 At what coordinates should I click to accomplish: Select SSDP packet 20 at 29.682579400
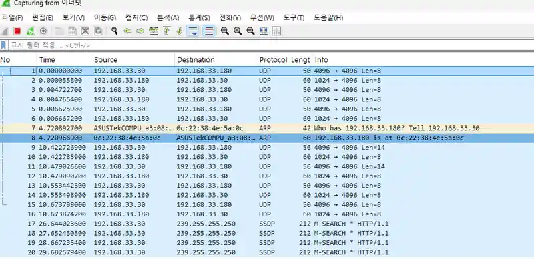point(267,252)
